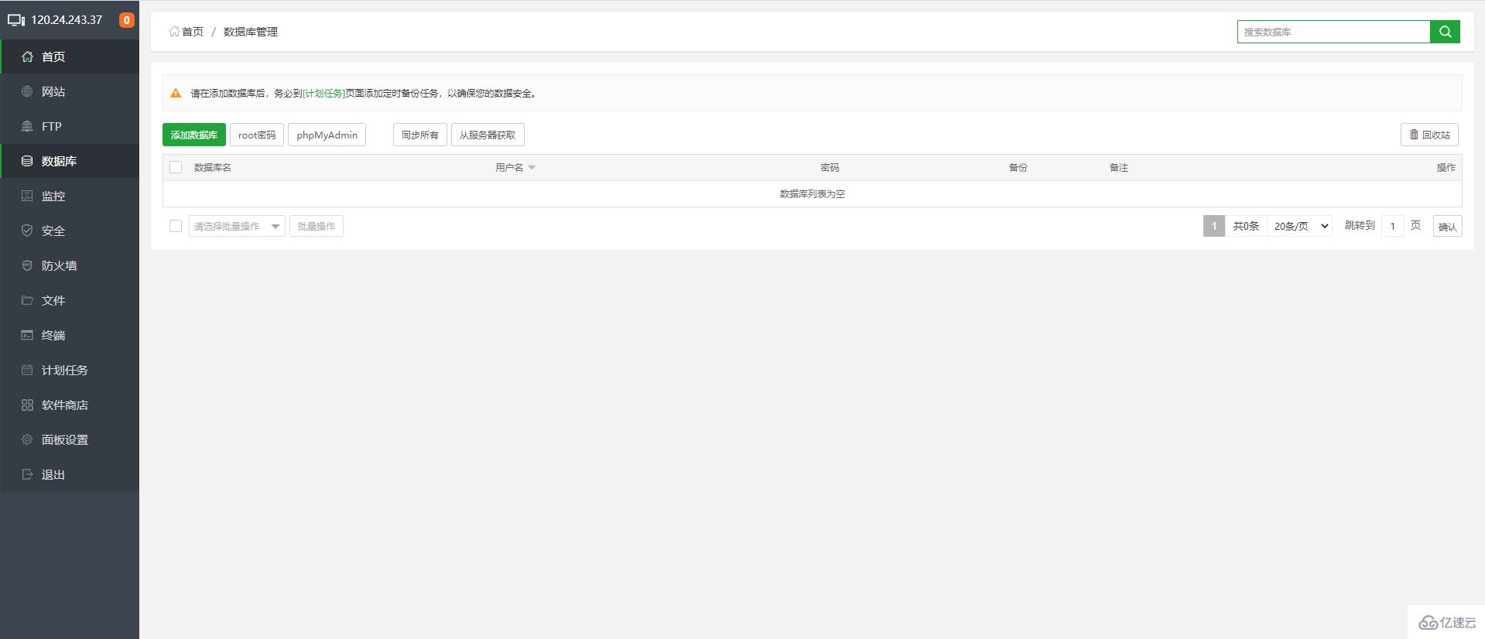Go to the 网站 menu text
The image size is (1485, 639).
[53, 91]
